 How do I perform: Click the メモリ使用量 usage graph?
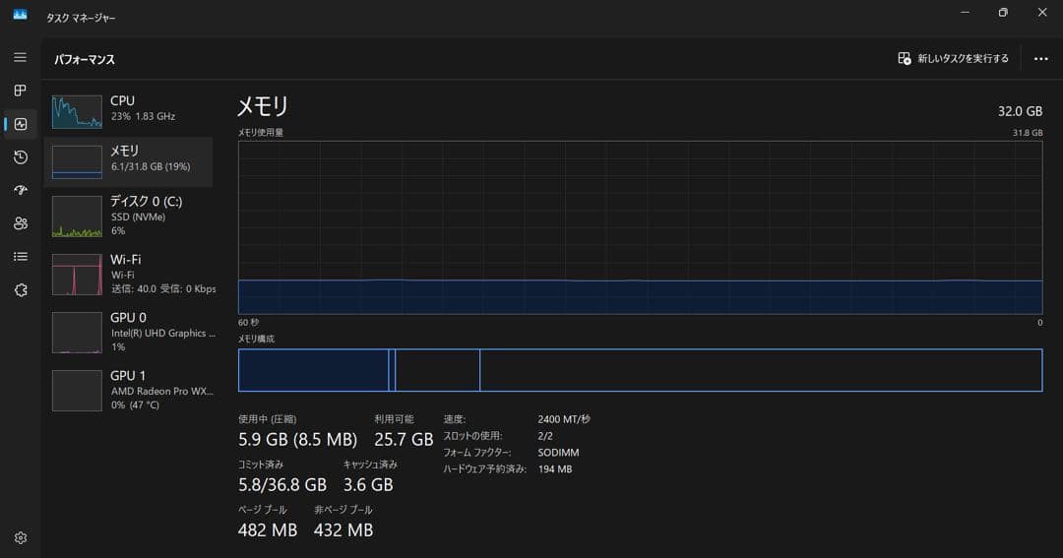click(x=640, y=227)
